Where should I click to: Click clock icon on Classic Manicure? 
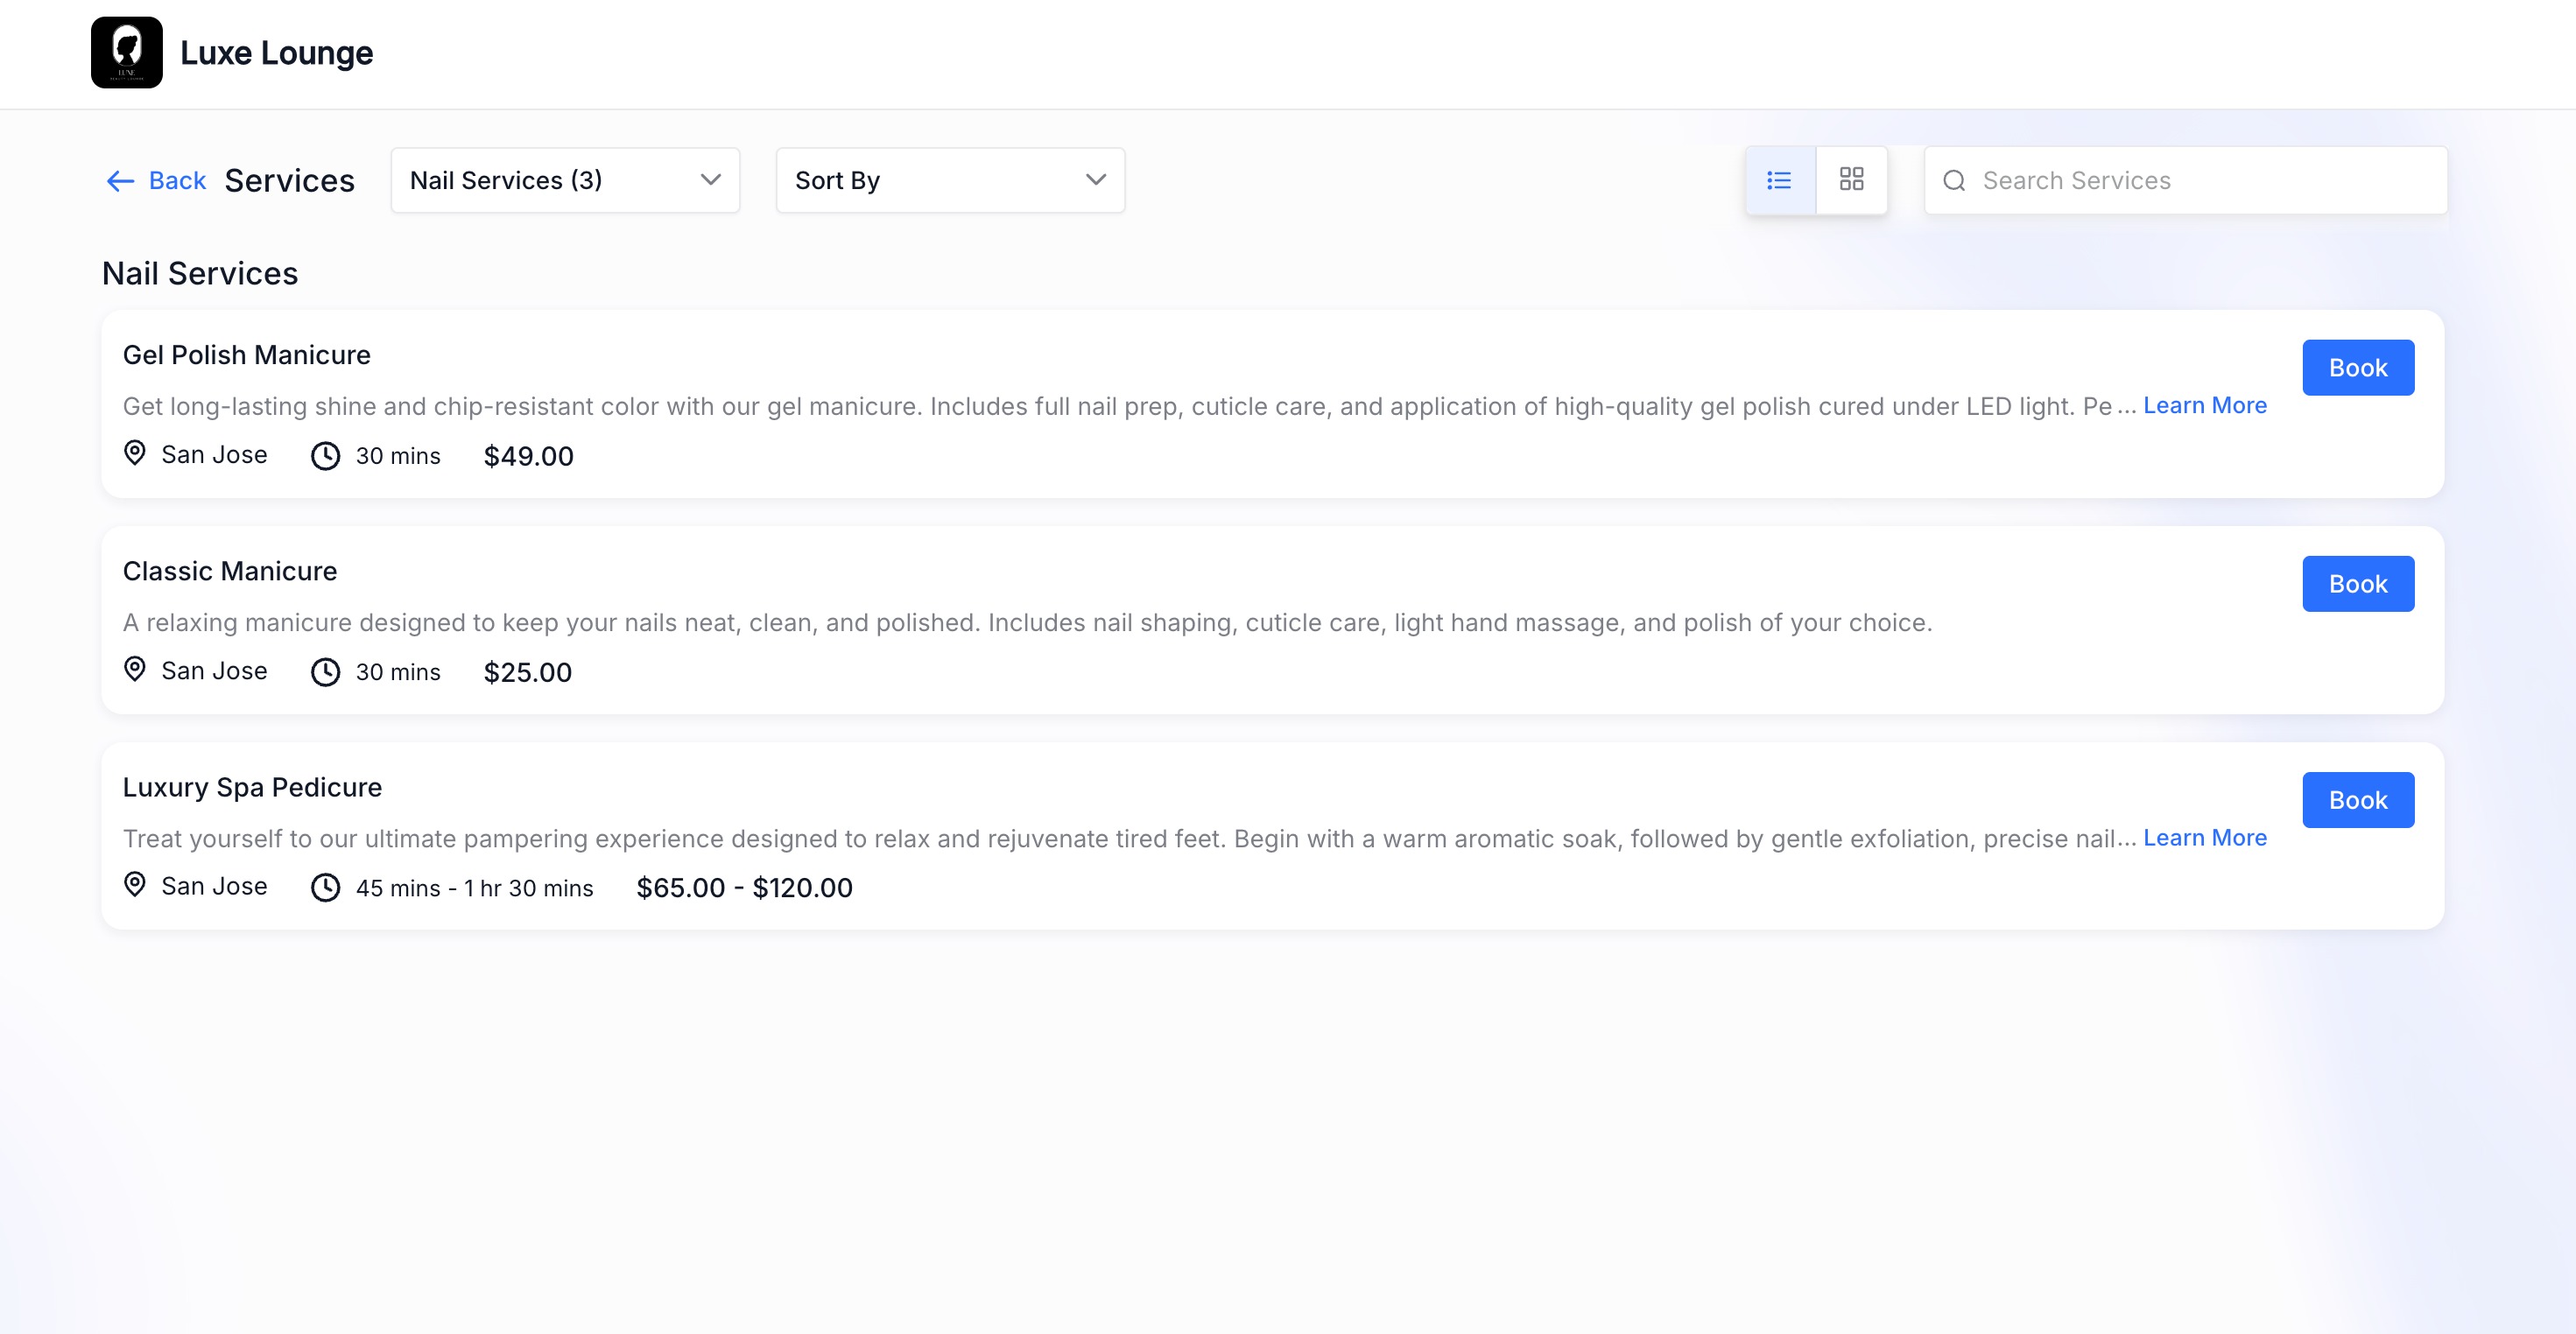(325, 672)
